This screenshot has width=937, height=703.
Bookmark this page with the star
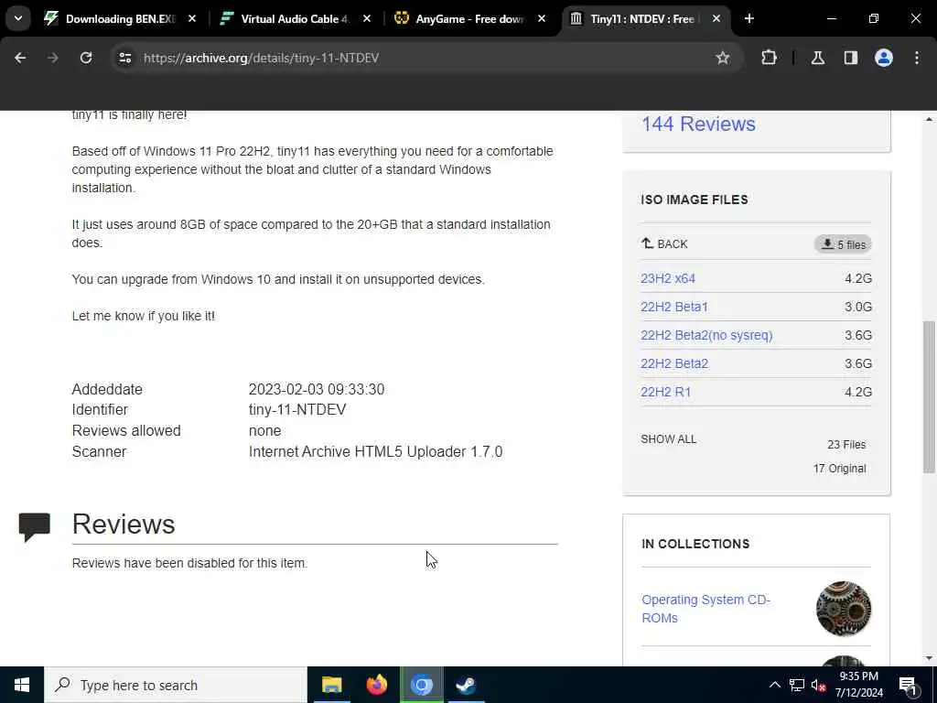click(723, 58)
